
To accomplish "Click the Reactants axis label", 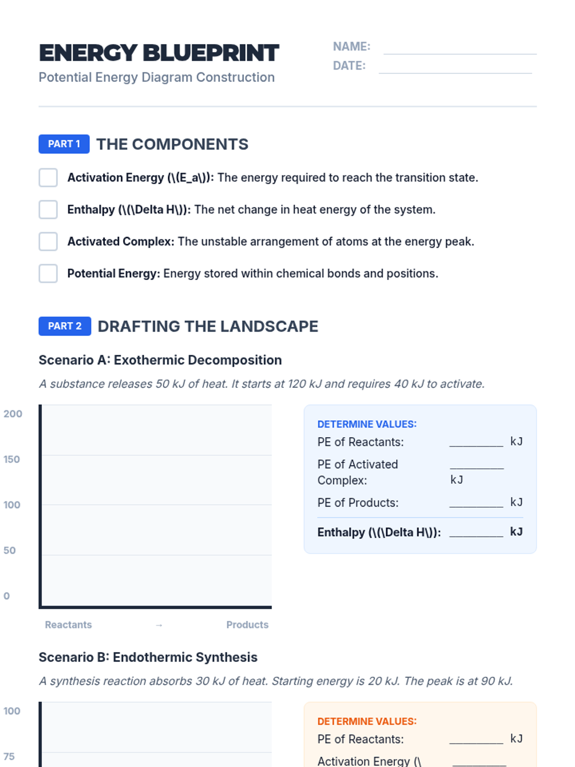I will pos(68,625).
